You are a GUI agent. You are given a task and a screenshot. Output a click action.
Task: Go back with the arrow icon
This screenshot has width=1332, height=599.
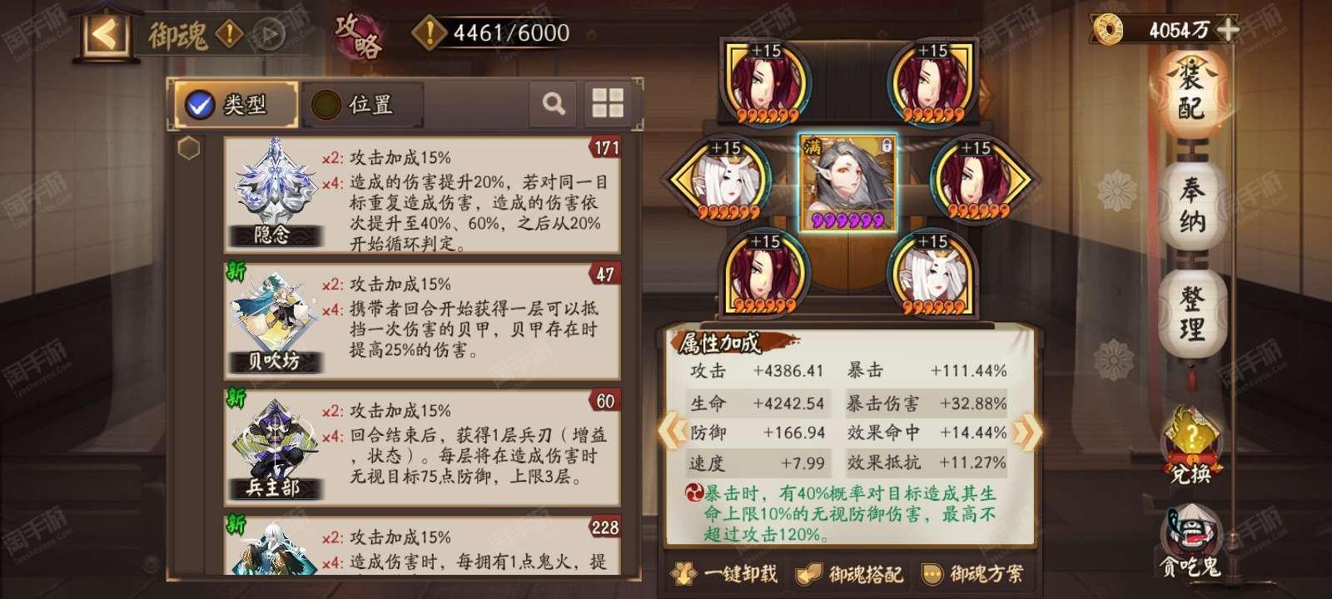106,34
